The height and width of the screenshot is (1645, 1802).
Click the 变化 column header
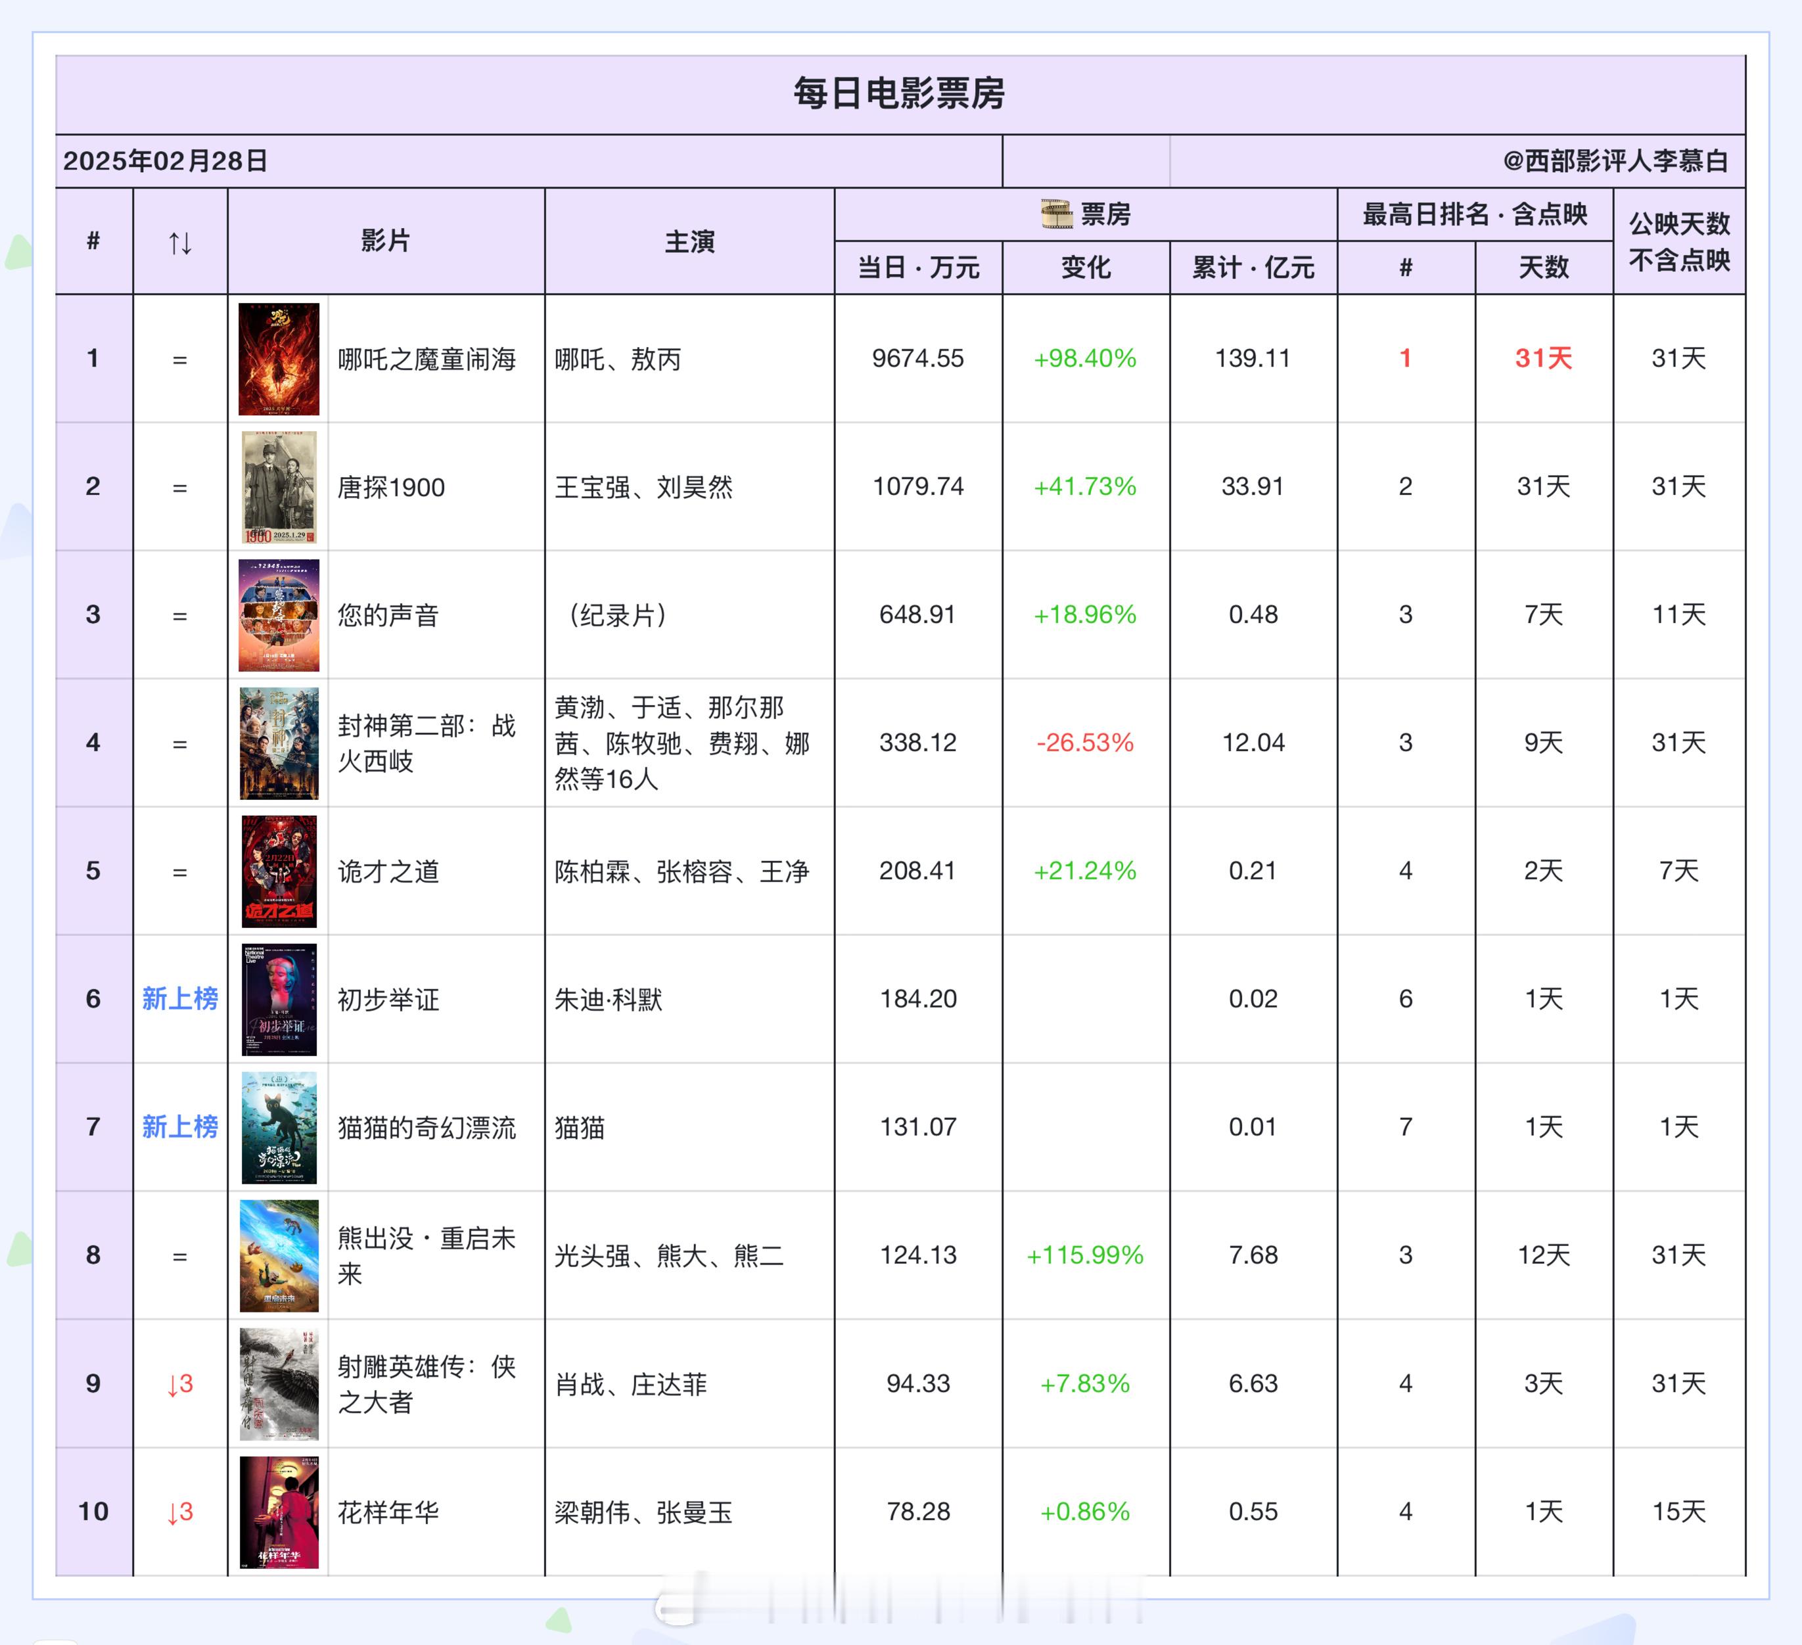[x=1085, y=267]
